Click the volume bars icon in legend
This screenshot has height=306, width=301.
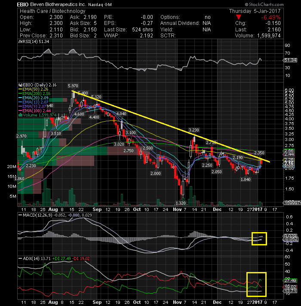point(20,115)
